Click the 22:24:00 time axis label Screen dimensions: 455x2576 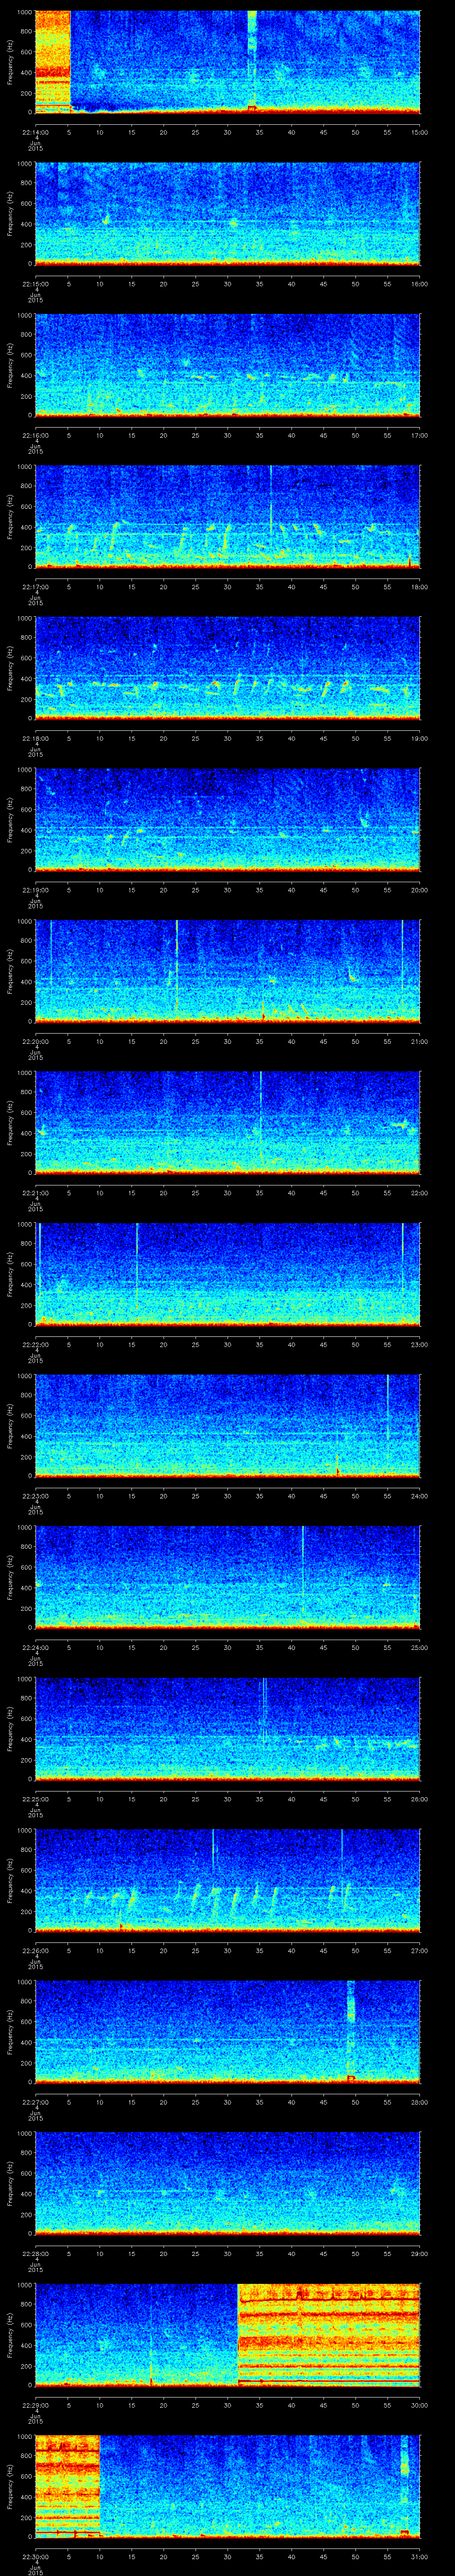tap(35, 1647)
